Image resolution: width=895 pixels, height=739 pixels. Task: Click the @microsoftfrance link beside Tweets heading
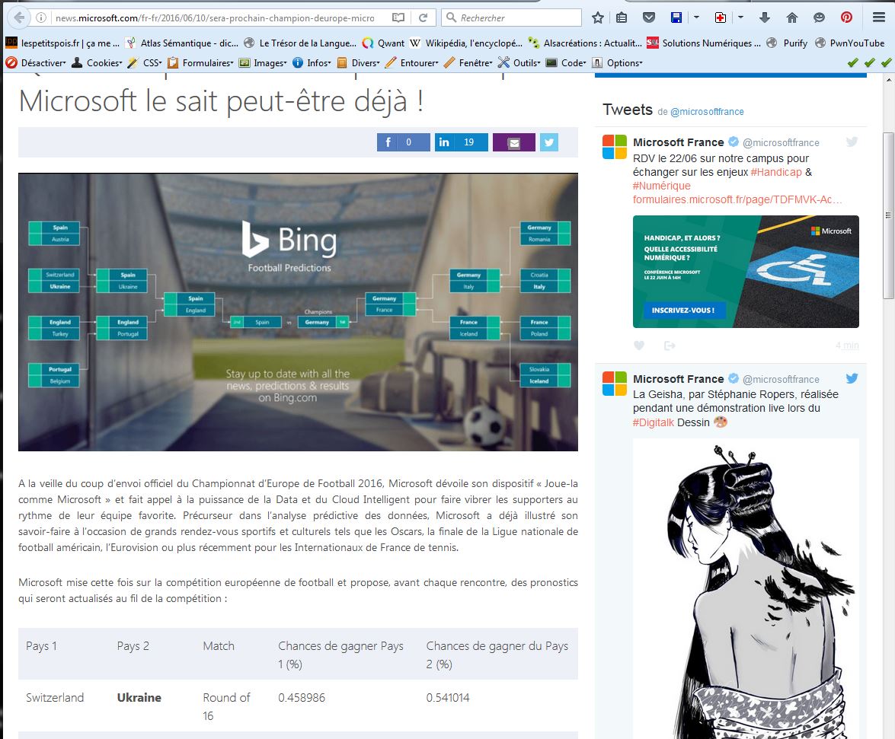(707, 112)
